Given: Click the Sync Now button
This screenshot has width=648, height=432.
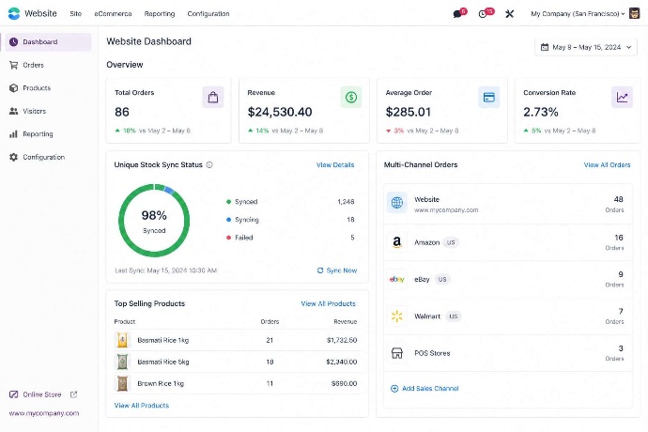Looking at the screenshot, I should (x=337, y=270).
